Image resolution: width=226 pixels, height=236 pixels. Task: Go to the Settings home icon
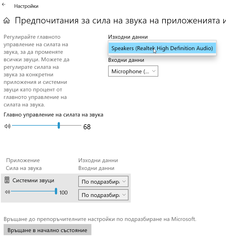coord(7,21)
